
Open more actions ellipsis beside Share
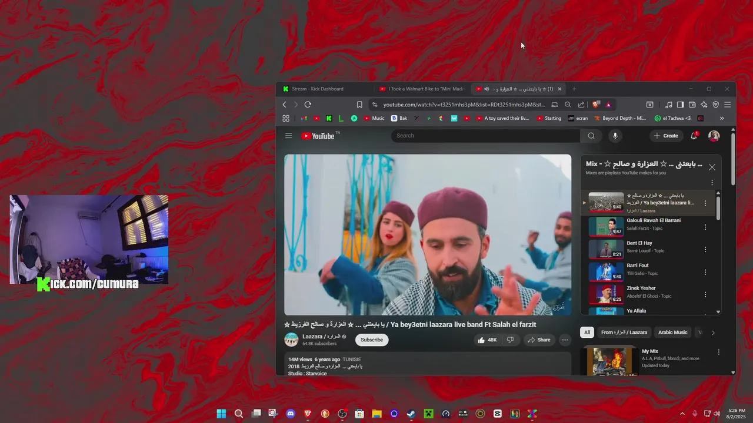pyautogui.click(x=565, y=340)
